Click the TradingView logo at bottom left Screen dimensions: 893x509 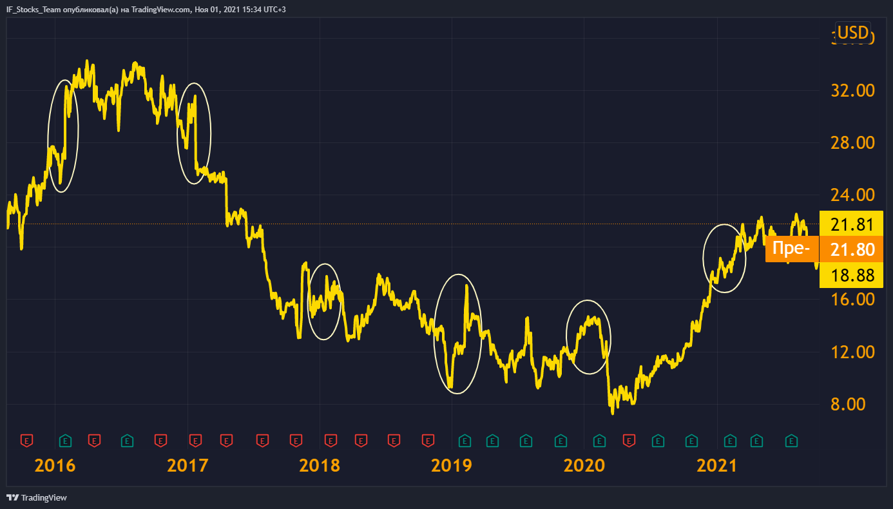(36, 497)
